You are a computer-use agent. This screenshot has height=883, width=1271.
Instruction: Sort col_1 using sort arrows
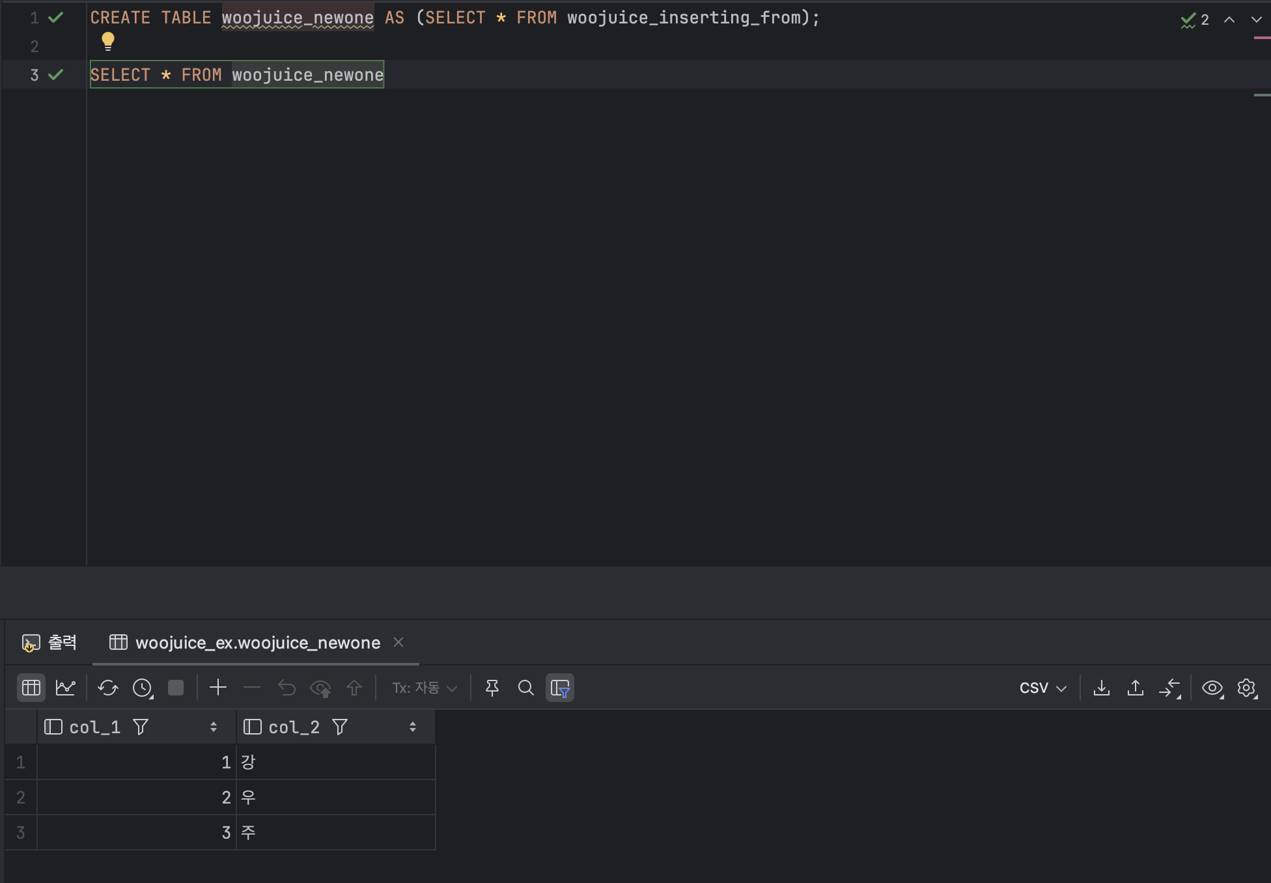[214, 727]
